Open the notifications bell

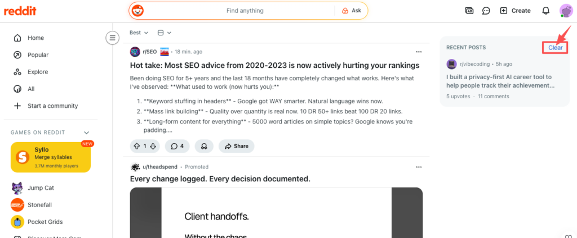[x=545, y=11]
